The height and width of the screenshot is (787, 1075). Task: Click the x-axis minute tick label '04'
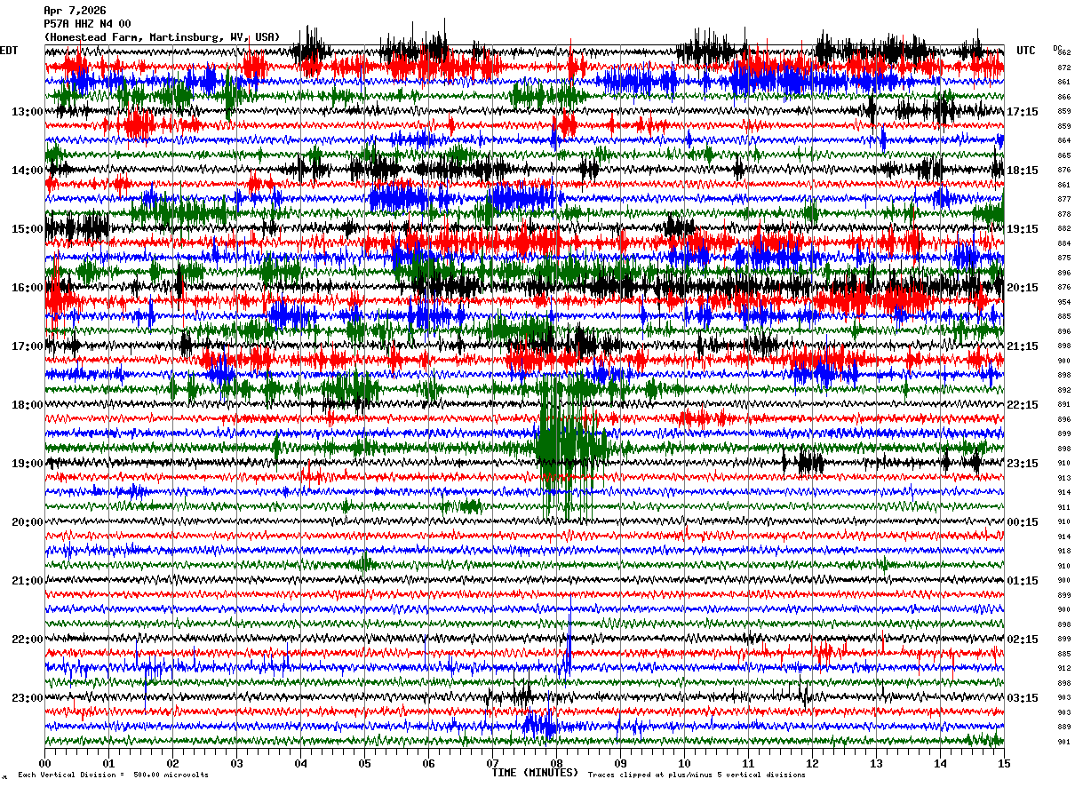click(300, 762)
